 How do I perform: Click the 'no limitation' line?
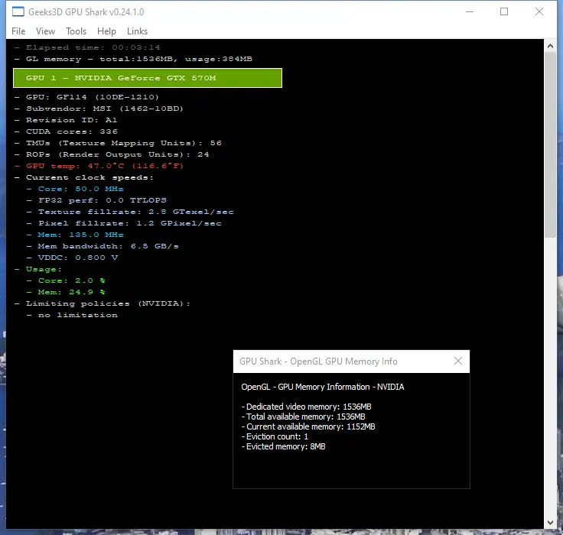72,315
